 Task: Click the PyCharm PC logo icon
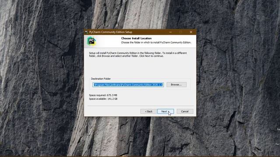click(91, 41)
